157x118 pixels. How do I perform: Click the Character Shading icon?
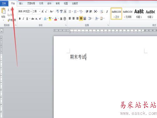pos(61,19)
